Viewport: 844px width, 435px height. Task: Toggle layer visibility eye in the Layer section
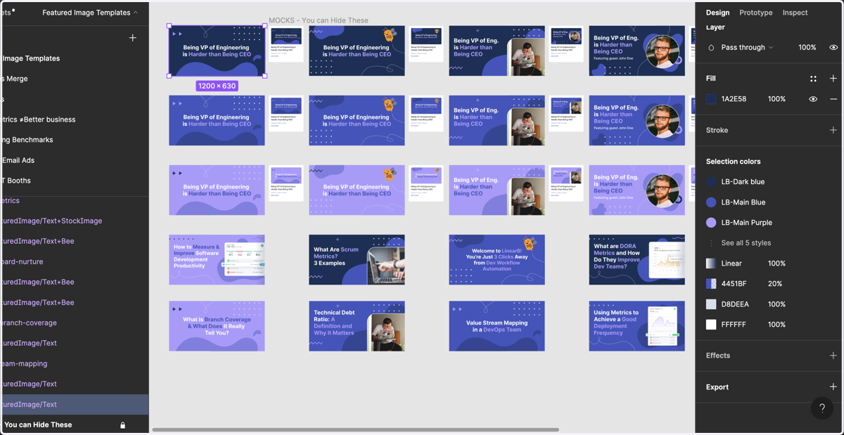click(833, 48)
